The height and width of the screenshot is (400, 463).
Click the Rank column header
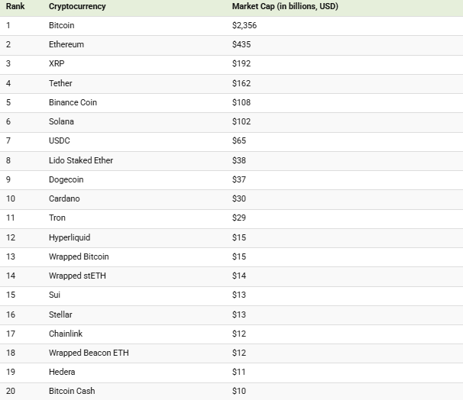tap(15, 6)
